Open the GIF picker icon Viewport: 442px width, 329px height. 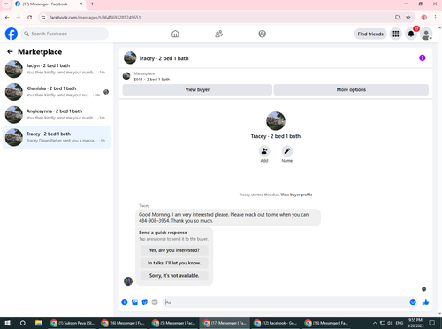click(155, 302)
